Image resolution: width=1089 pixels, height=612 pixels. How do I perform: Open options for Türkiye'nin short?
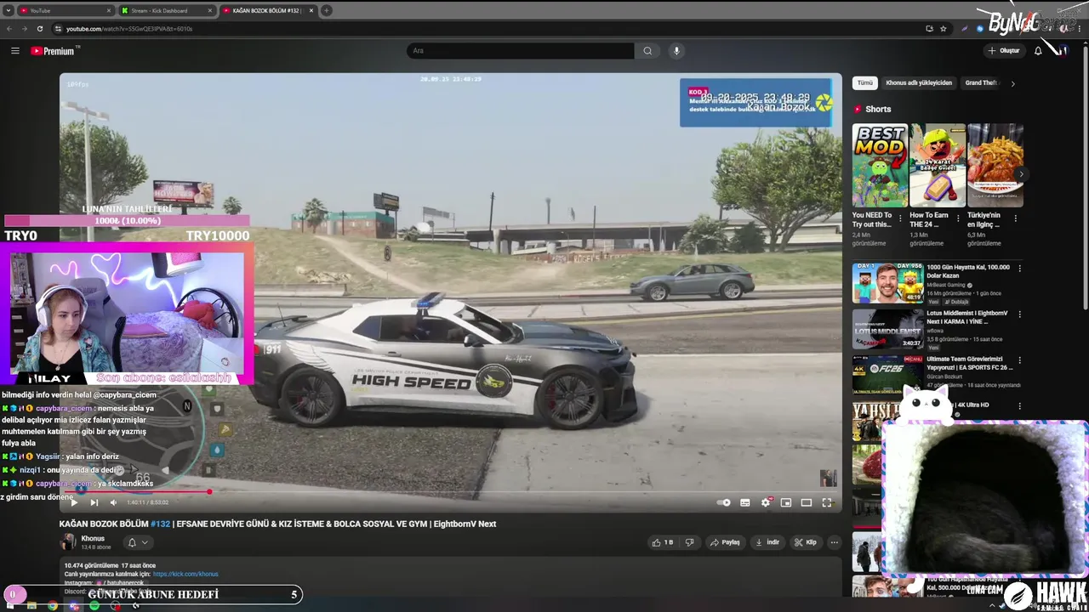pyautogui.click(x=1015, y=218)
